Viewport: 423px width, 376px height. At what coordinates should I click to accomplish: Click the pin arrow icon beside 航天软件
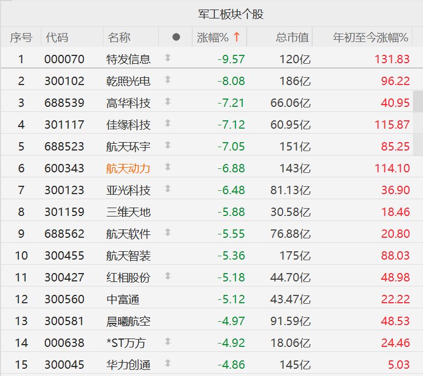tap(168, 233)
